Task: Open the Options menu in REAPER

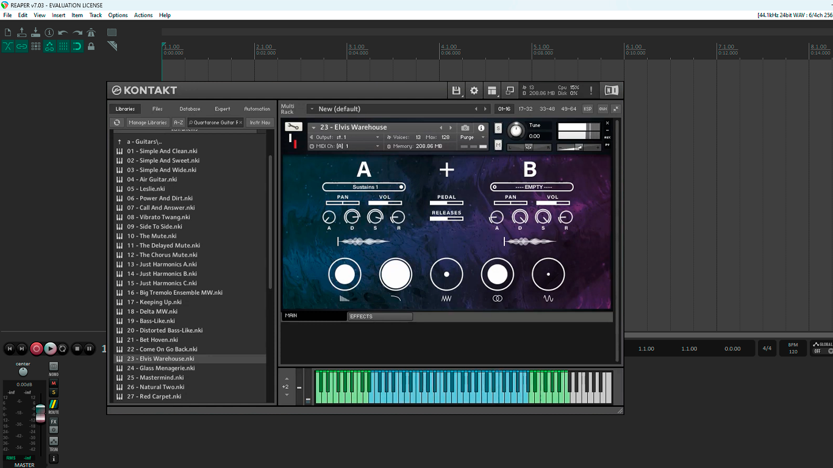Action: pyautogui.click(x=118, y=15)
